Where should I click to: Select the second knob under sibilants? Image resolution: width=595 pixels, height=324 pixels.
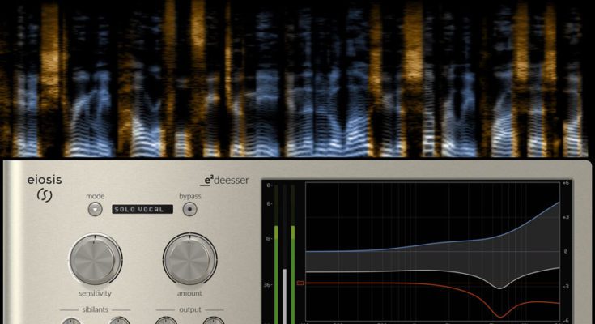(x=119, y=322)
